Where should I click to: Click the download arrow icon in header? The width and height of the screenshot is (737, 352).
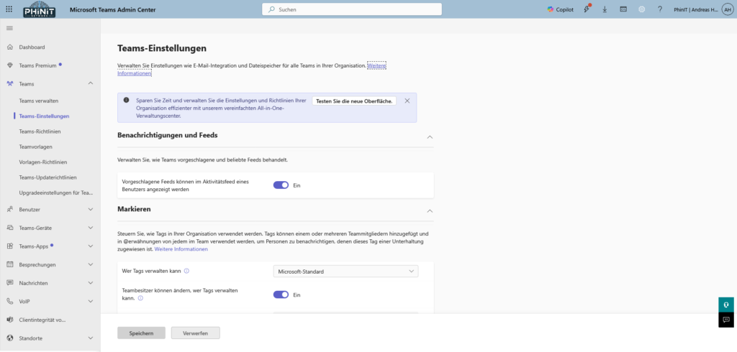[605, 9]
